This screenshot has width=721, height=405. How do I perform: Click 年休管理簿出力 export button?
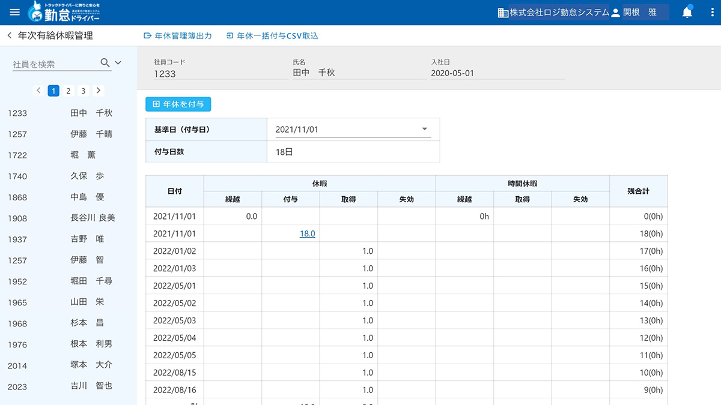[178, 36]
